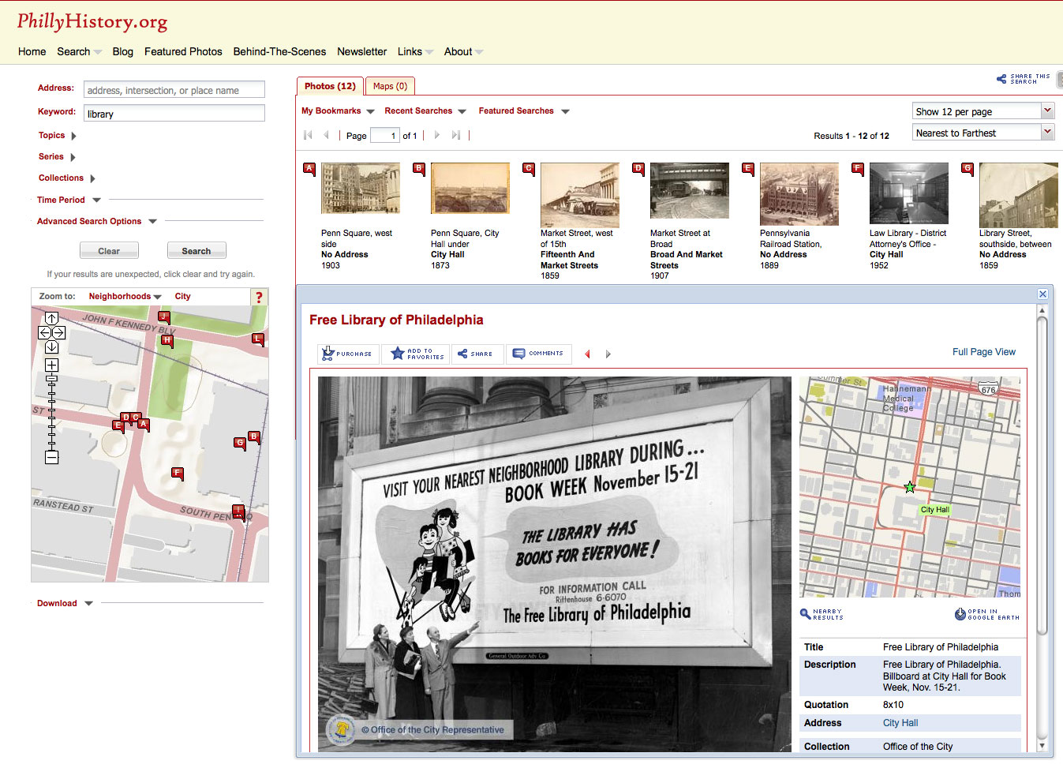Image resolution: width=1063 pixels, height=768 pixels.
Task: Go to previous photo with red arrow
Action: pos(587,354)
